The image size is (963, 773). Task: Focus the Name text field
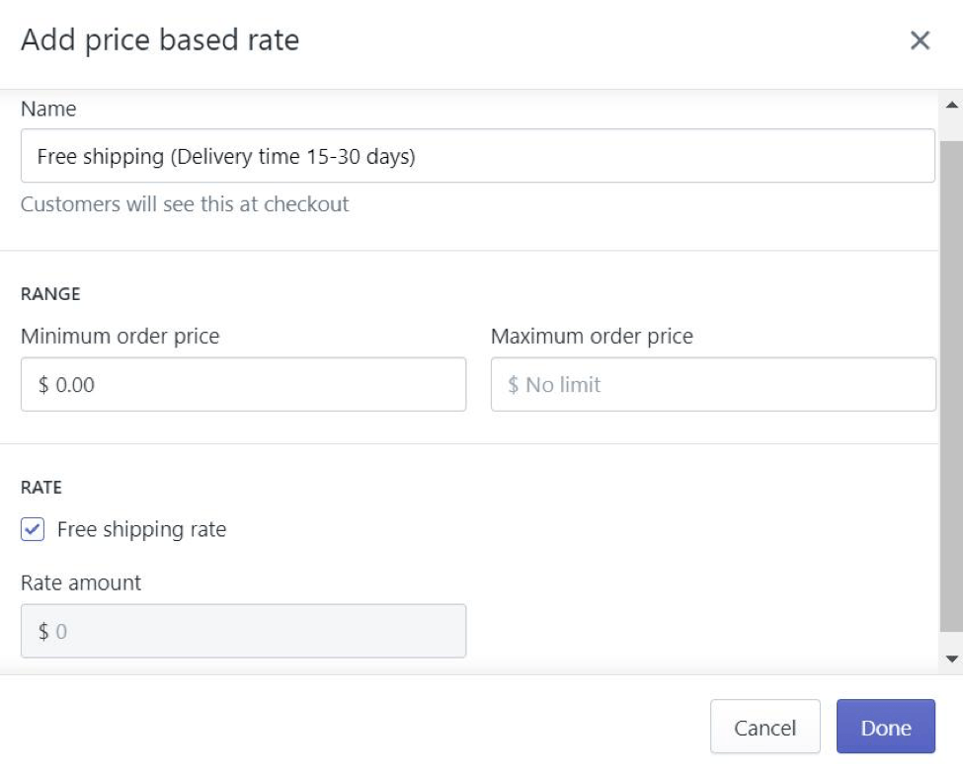pos(477,156)
